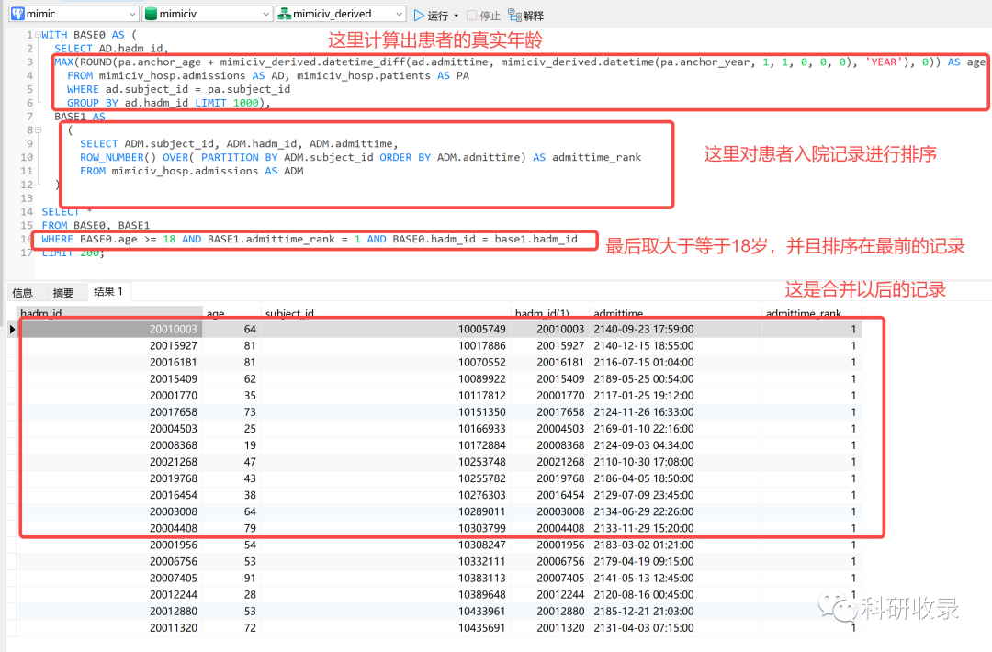Select admittime cell 2186-04-05 18:50:00
Image resolution: width=992 pixels, height=652 pixels.
click(675, 478)
